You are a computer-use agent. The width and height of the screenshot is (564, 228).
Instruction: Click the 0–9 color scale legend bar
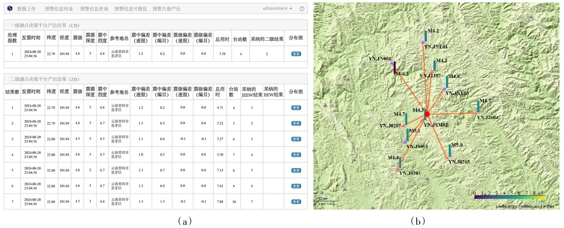510,197
